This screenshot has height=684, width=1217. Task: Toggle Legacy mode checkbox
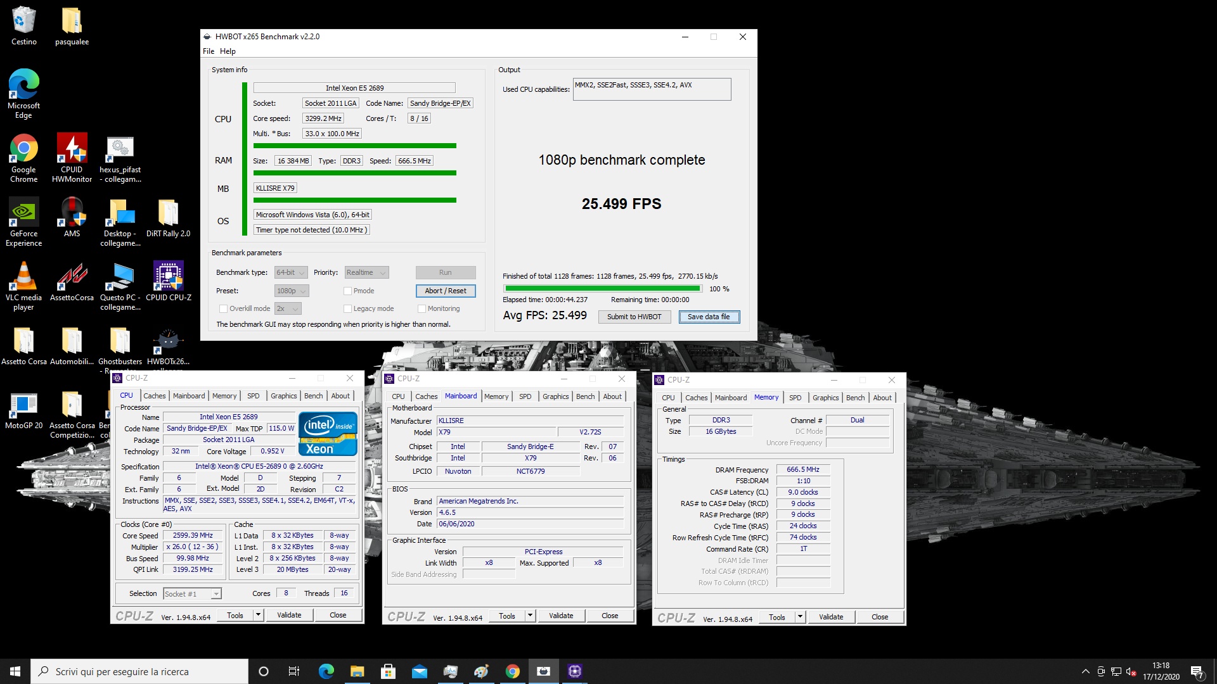pyautogui.click(x=347, y=308)
